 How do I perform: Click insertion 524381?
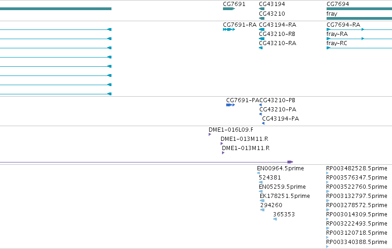pos(270,178)
